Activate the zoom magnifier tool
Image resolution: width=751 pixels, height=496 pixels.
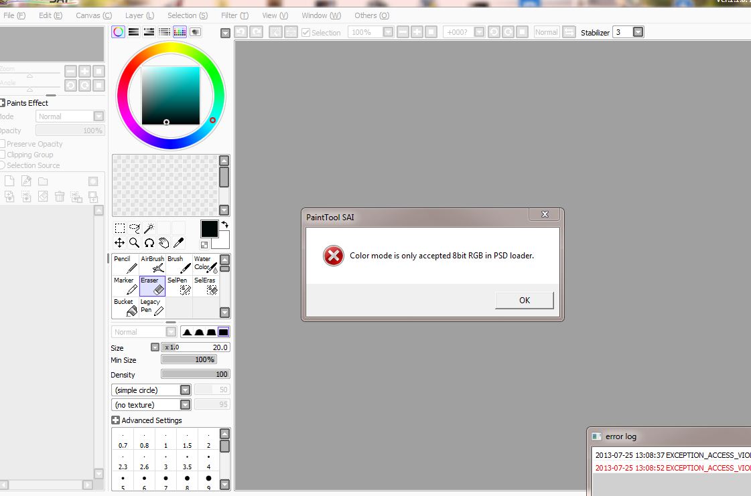click(135, 243)
